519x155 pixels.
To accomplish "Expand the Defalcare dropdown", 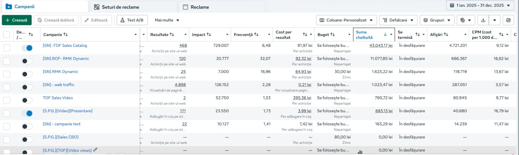I will (398, 20).
